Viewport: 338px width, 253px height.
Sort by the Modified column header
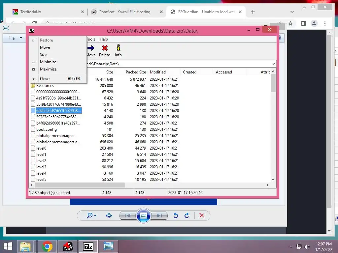click(x=158, y=72)
